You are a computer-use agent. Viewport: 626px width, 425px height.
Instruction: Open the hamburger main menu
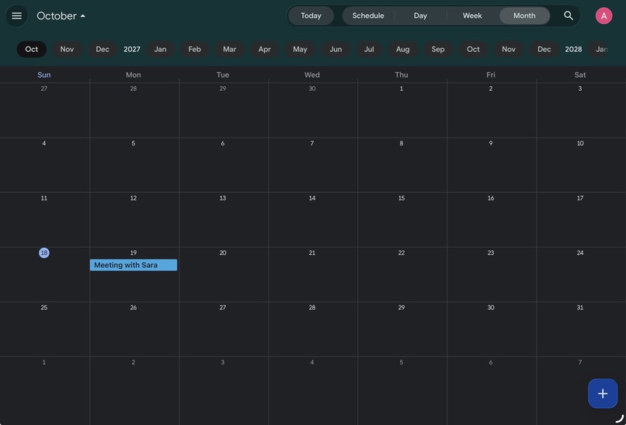click(17, 16)
